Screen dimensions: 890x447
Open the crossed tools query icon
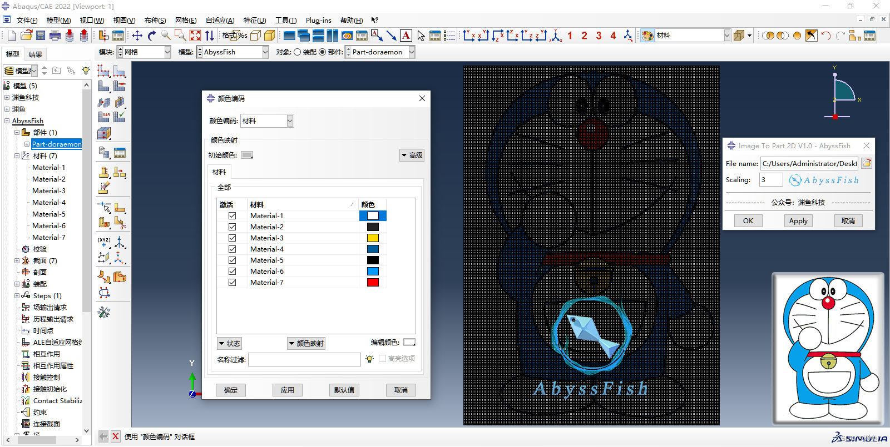[x=104, y=312]
